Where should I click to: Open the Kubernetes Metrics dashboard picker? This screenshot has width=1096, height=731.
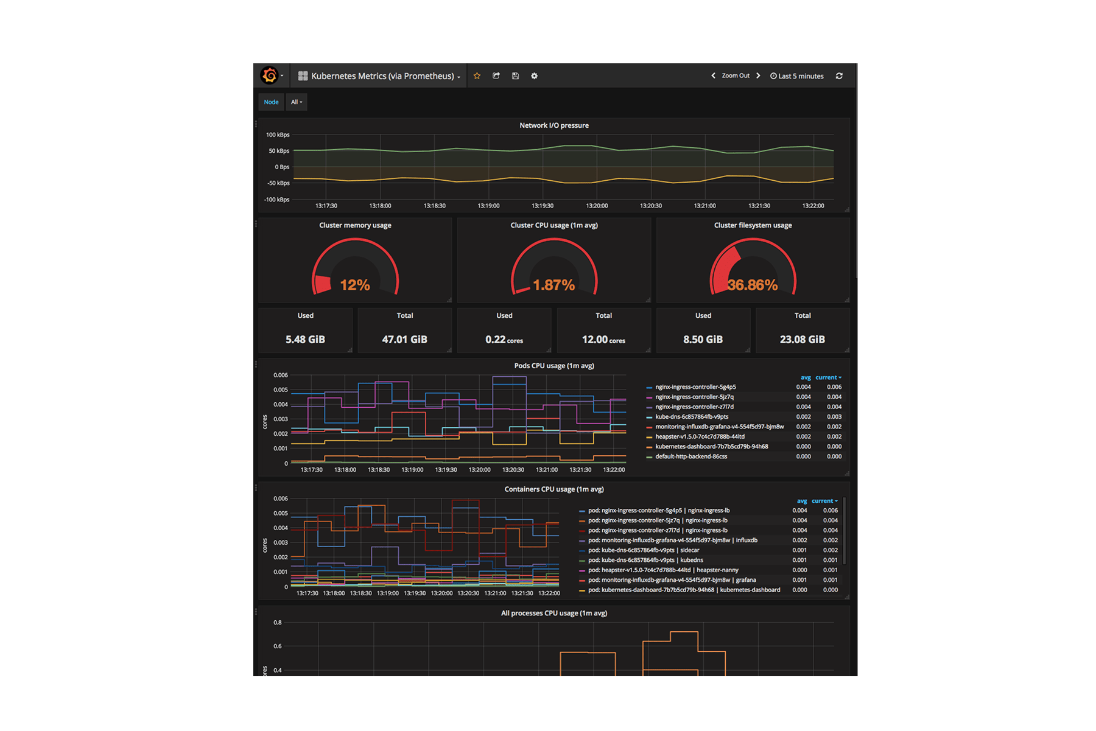[379, 76]
